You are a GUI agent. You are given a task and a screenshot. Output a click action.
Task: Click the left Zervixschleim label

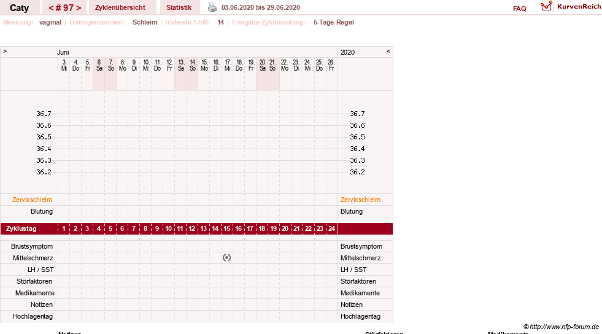tap(32, 200)
